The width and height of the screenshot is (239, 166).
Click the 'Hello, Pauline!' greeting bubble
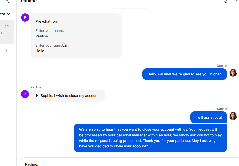tap(184, 74)
